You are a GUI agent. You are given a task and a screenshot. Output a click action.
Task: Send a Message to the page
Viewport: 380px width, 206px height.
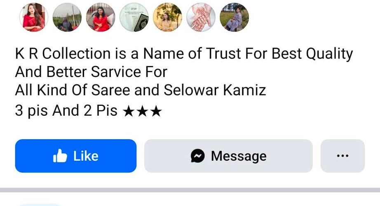(x=228, y=156)
